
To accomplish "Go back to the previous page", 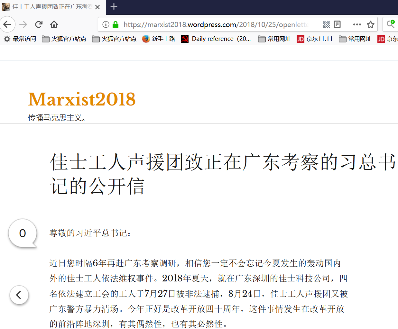I will tap(7, 24).
